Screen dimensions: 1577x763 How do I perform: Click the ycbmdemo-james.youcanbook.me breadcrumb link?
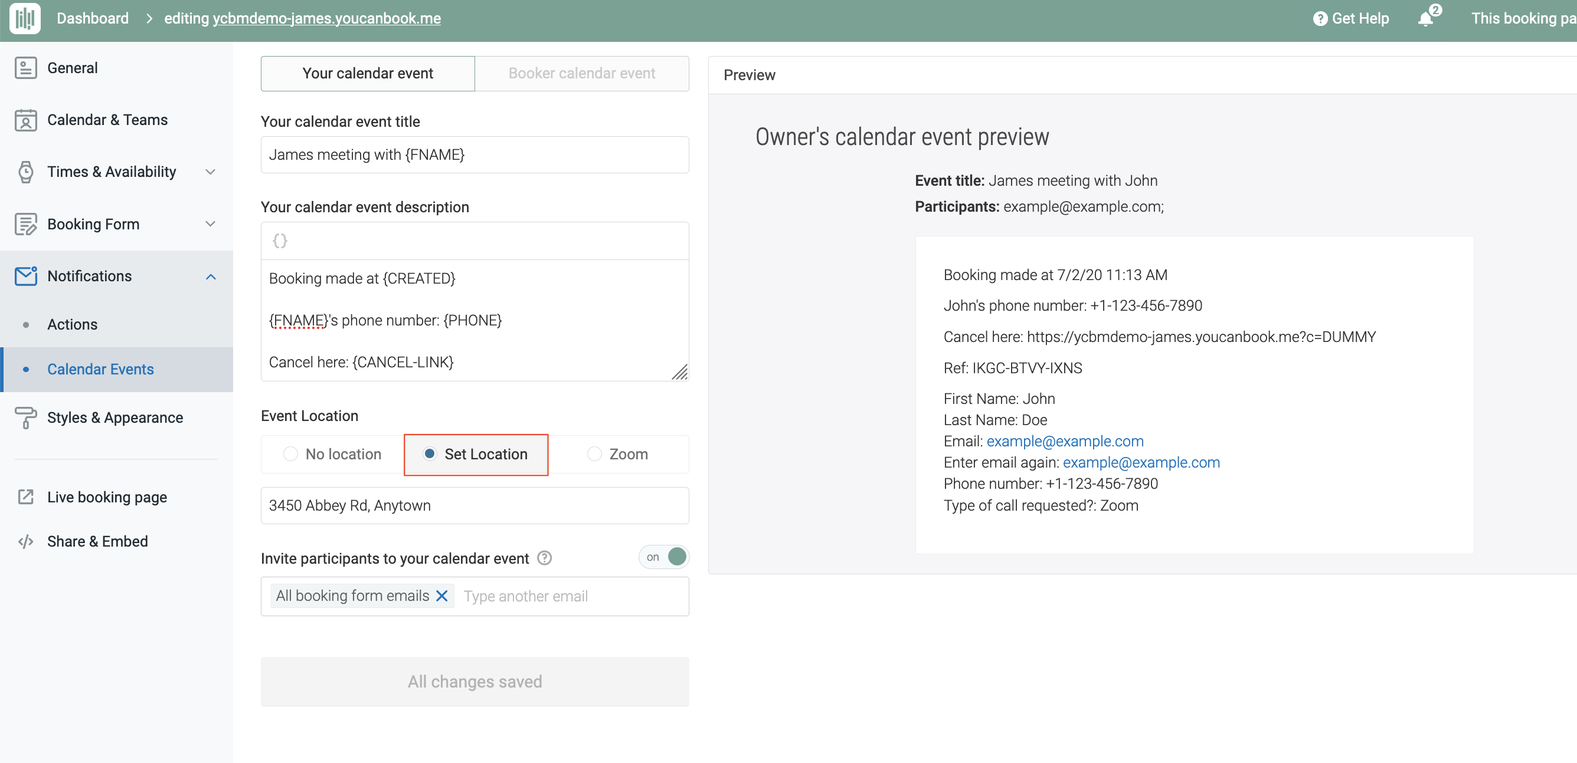point(326,18)
